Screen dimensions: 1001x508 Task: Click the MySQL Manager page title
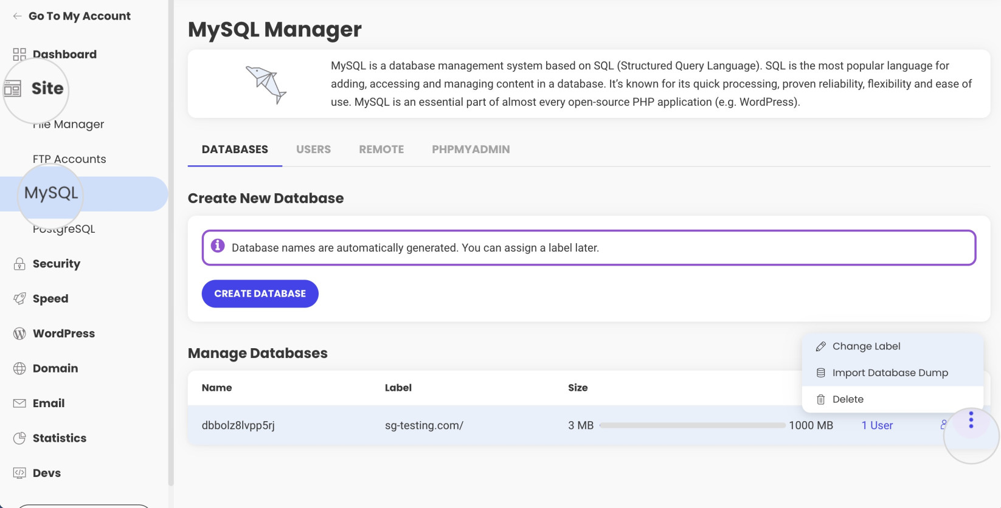pos(275,30)
